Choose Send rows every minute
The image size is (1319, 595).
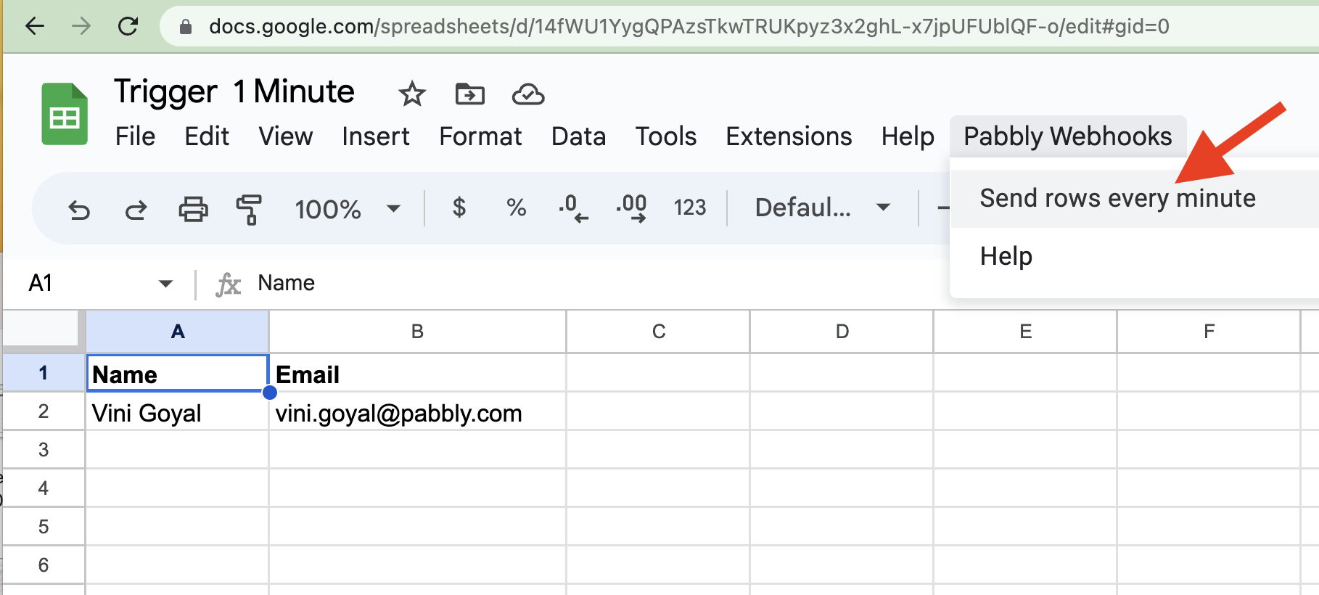coord(1134,198)
